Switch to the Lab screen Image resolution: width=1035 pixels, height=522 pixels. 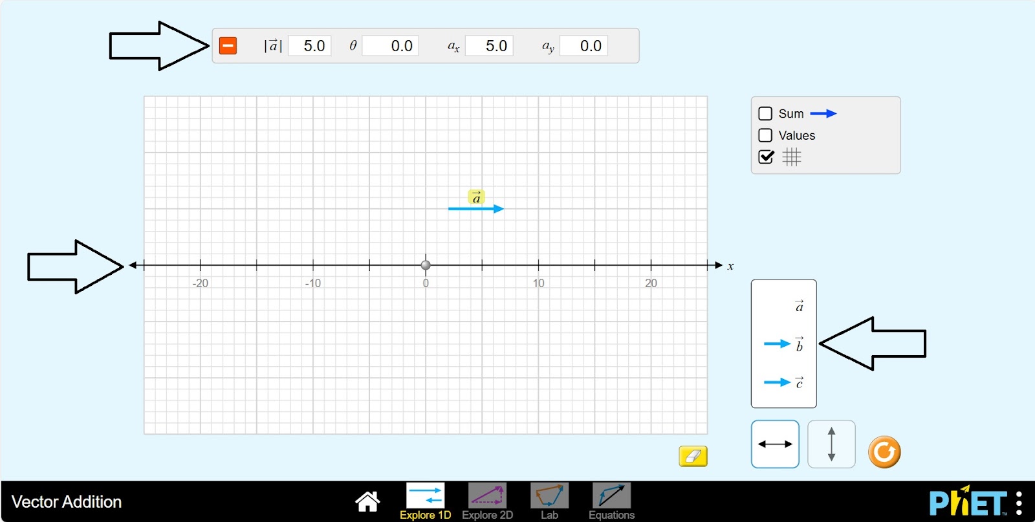[x=549, y=501]
